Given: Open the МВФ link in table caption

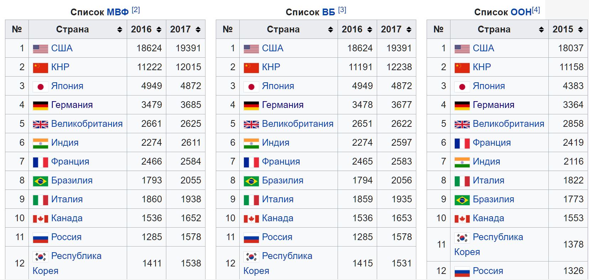Looking at the screenshot, I should (118, 12).
